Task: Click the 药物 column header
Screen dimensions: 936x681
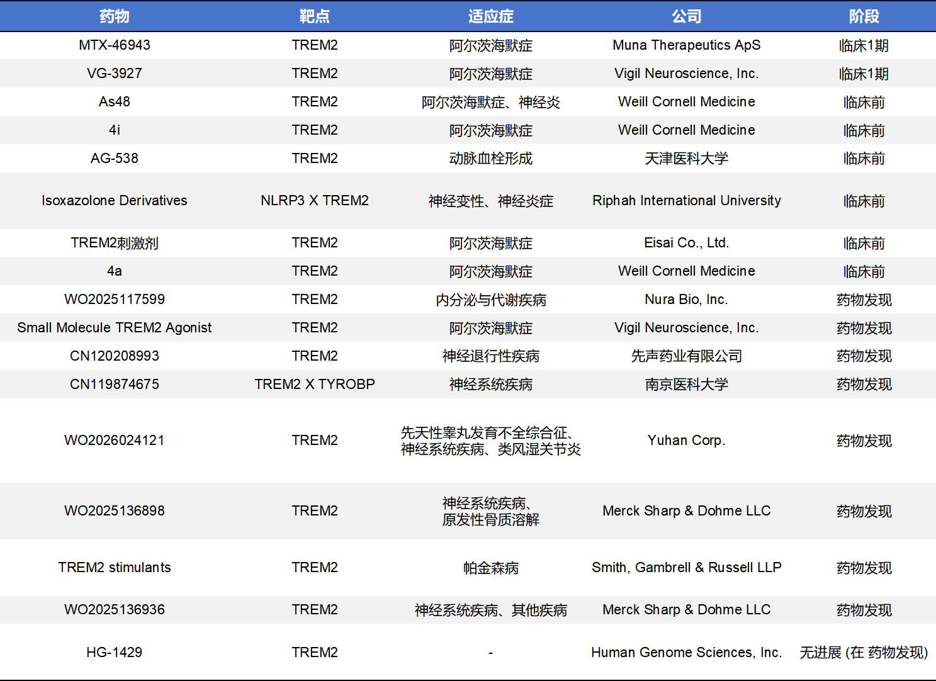Action: coord(114,16)
